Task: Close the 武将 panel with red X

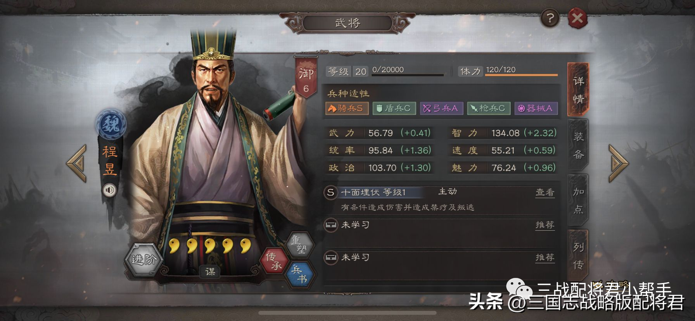Action: 577,18
